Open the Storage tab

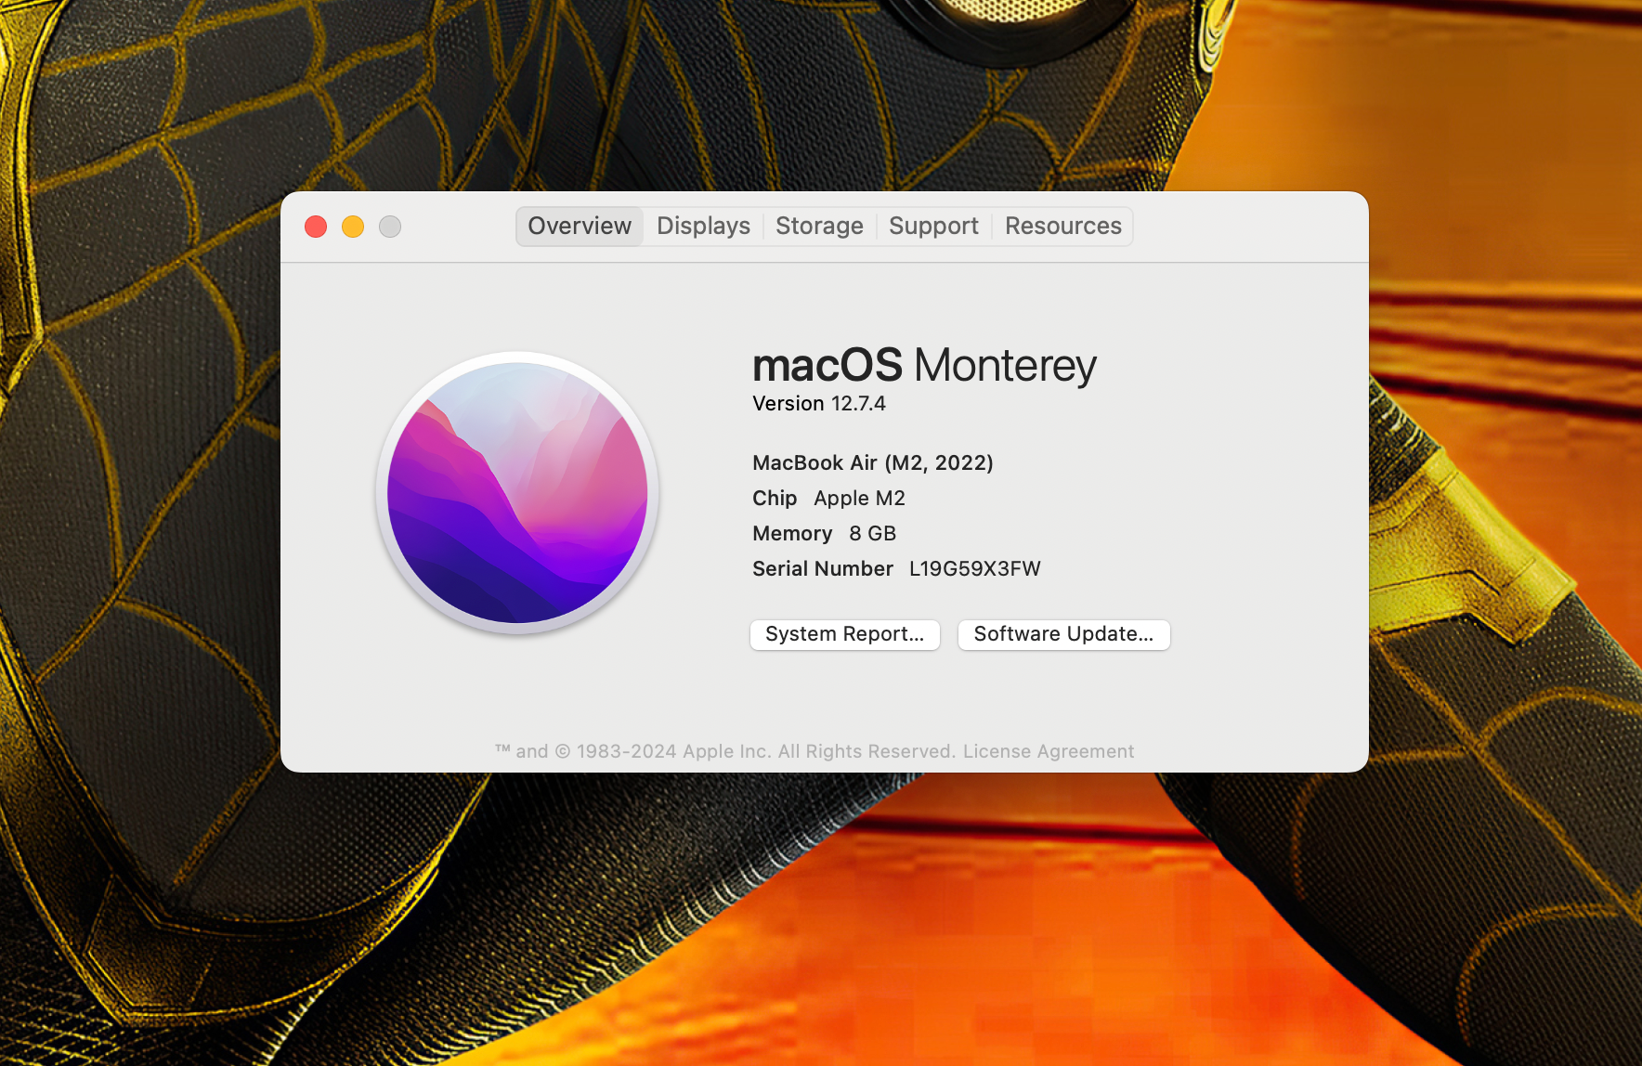pos(819,227)
